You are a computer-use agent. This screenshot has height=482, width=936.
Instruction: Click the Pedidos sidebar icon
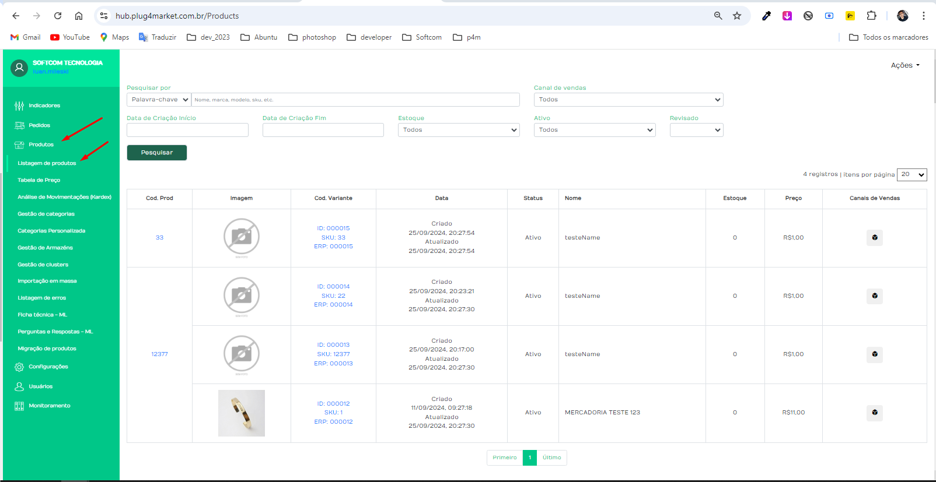(19, 125)
